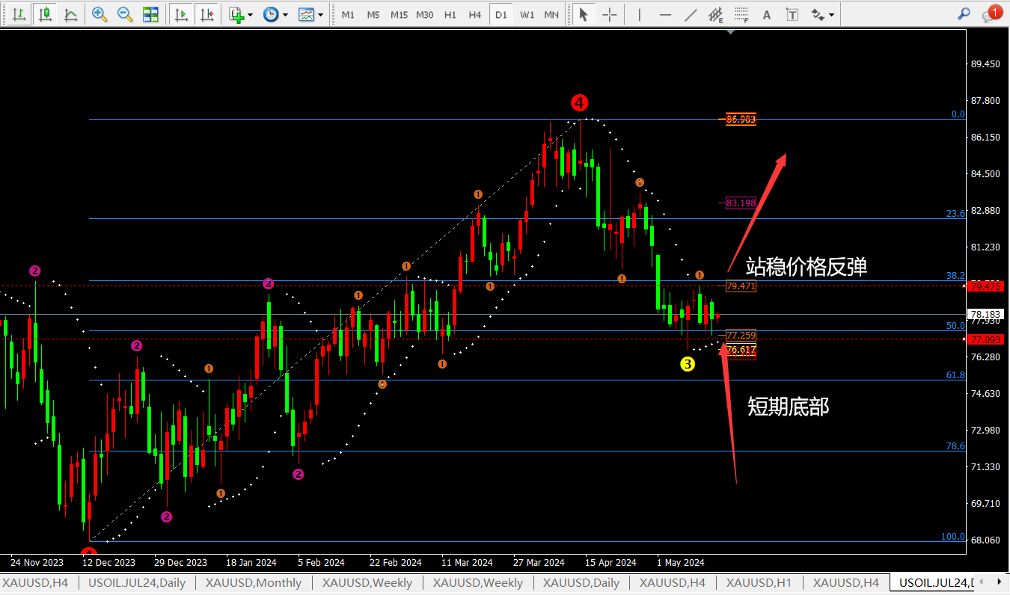Switch chart to line chart type
The image size is (1010, 595).
point(70,14)
